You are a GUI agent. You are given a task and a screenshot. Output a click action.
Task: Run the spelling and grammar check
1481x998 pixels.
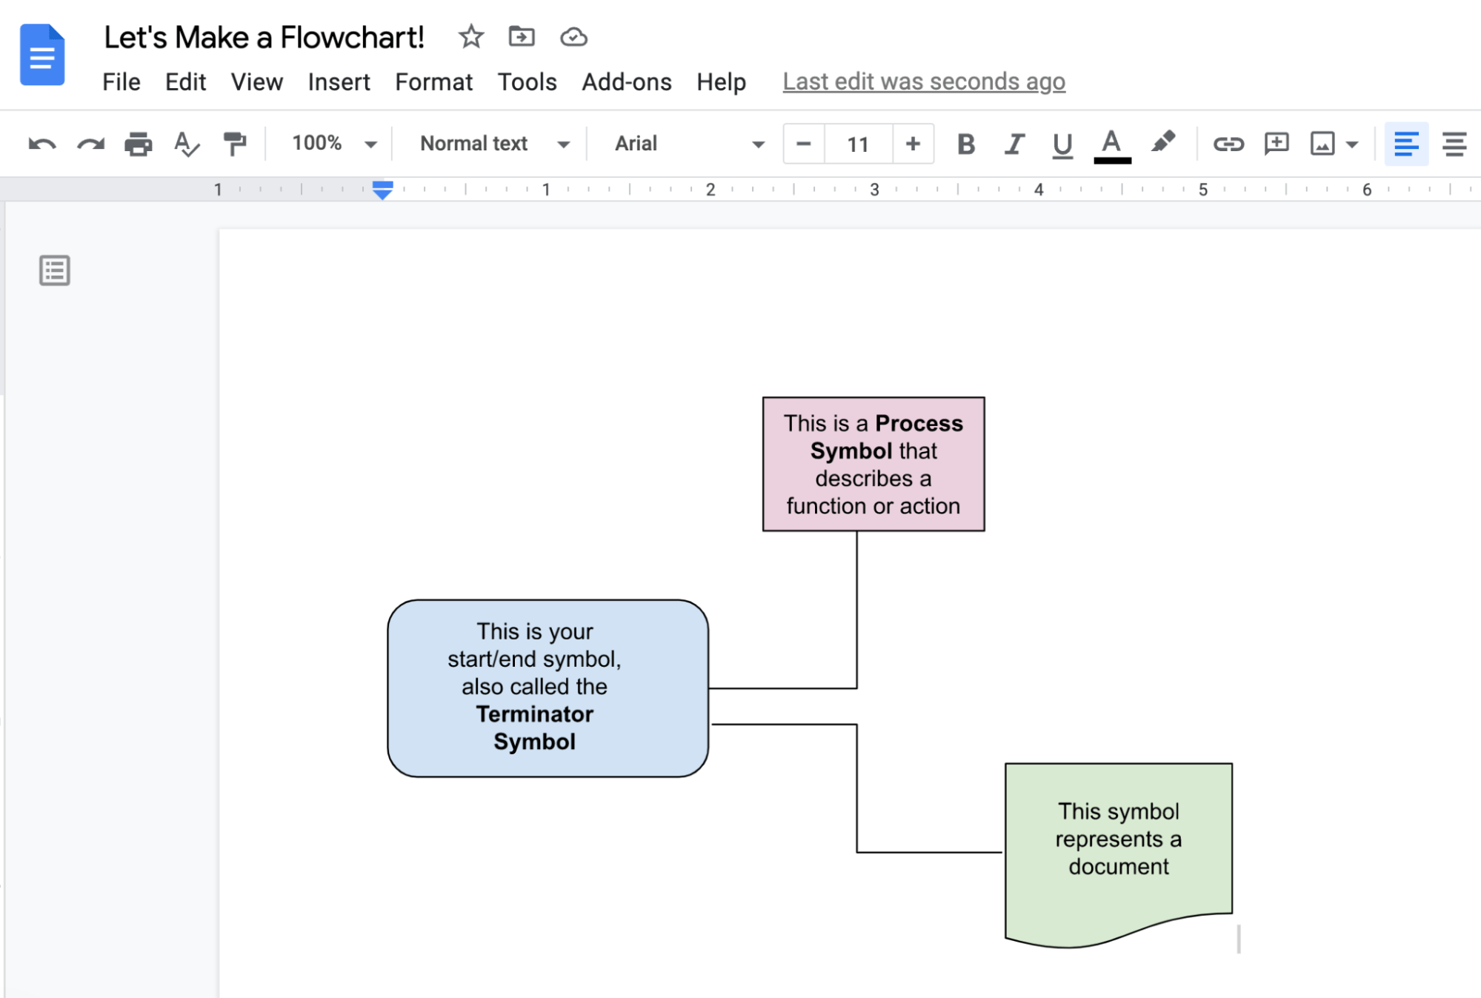[186, 144]
